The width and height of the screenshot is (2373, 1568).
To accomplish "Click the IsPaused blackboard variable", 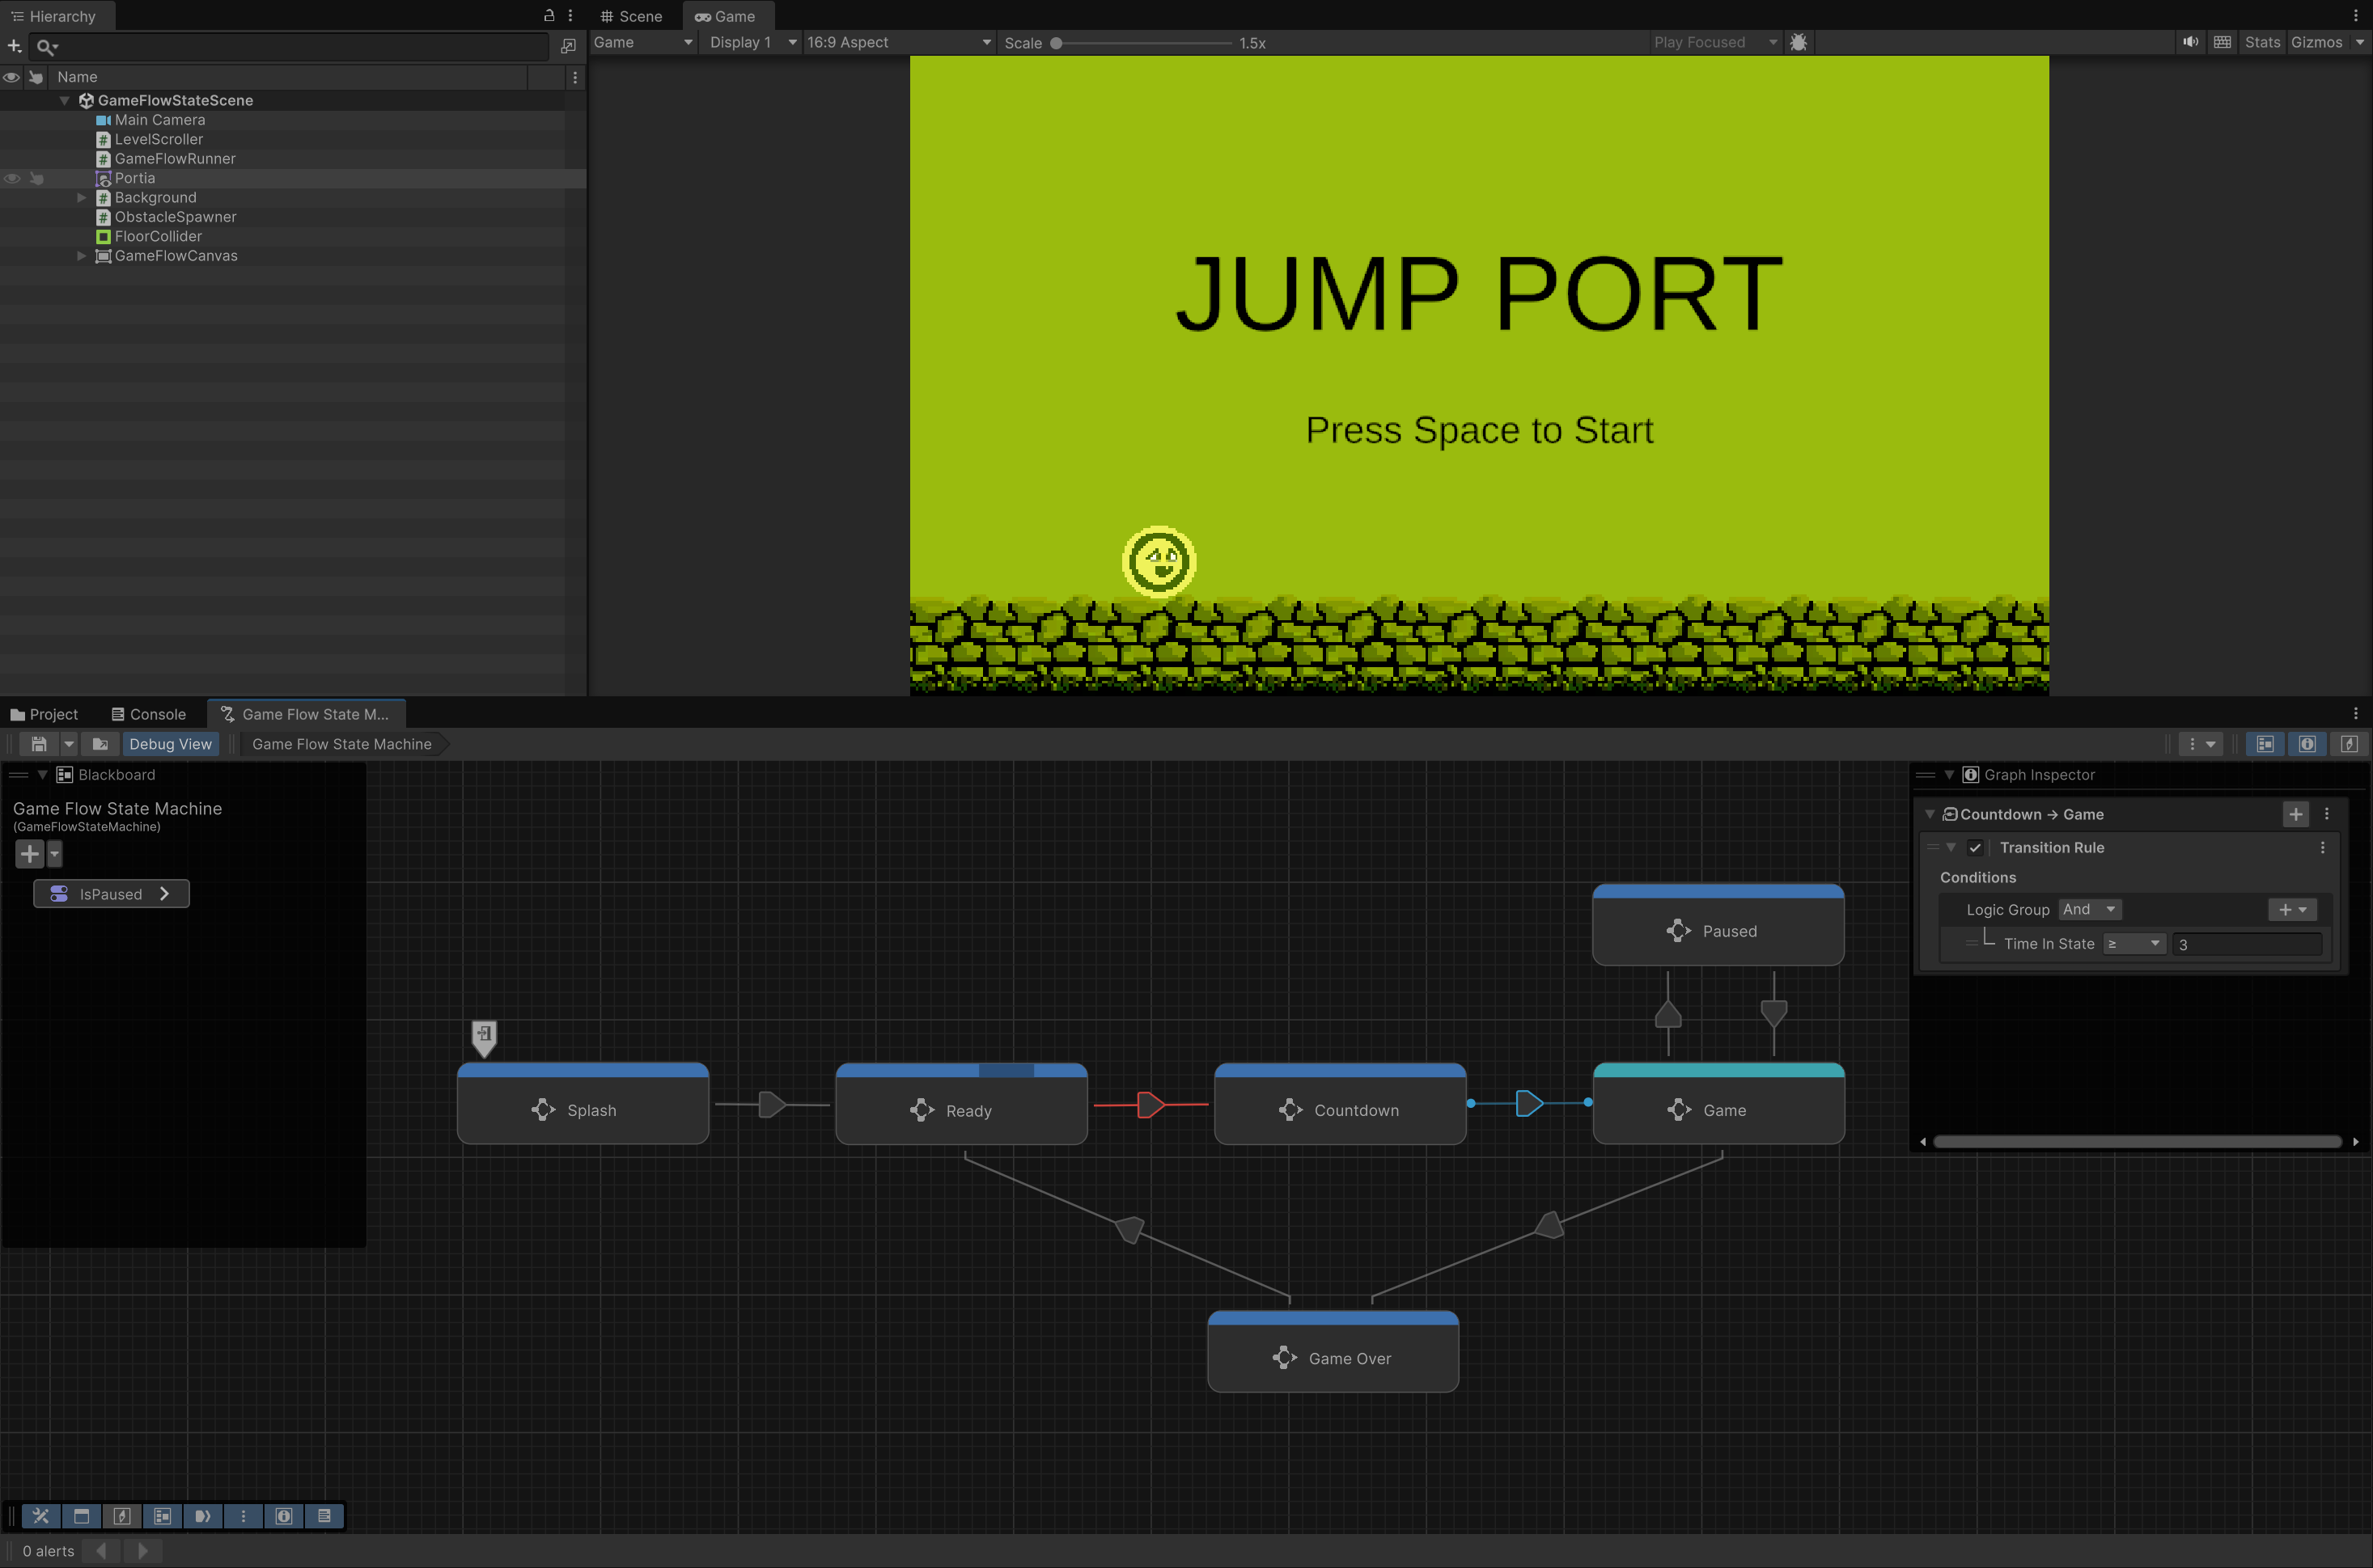I will coord(111,894).
